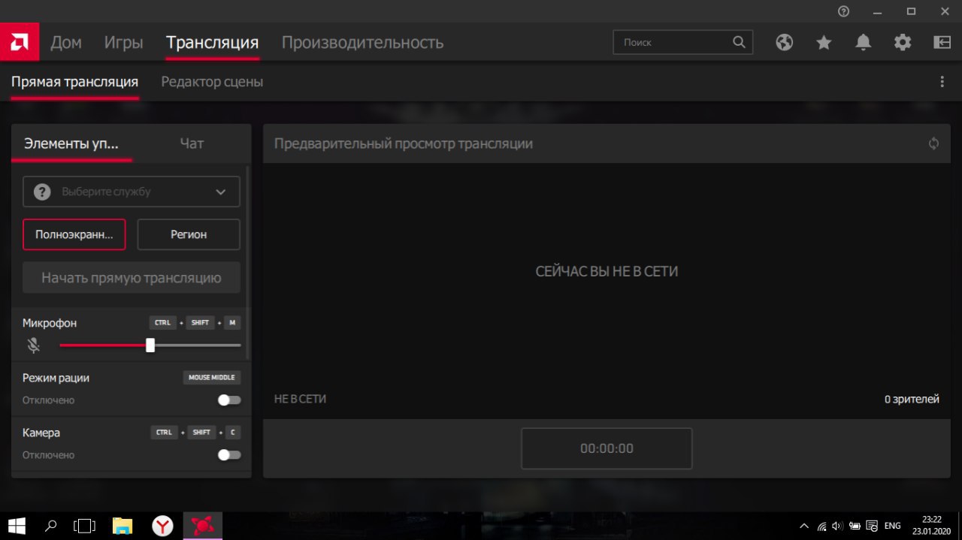Click the AMD logo icon
Screen dimensions: 962x540
click(20, 42)
